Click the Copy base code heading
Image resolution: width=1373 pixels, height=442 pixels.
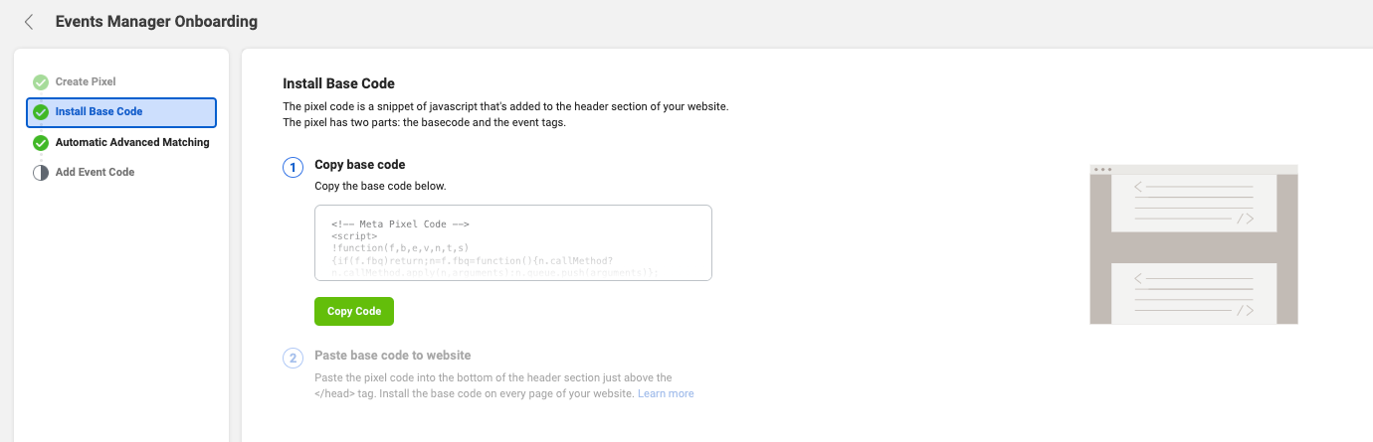(x=359, y=164)
